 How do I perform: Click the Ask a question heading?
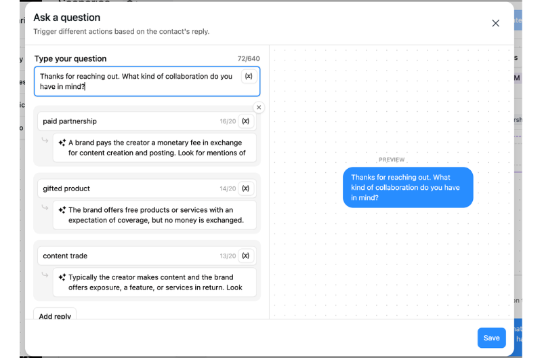coord(66,18)
